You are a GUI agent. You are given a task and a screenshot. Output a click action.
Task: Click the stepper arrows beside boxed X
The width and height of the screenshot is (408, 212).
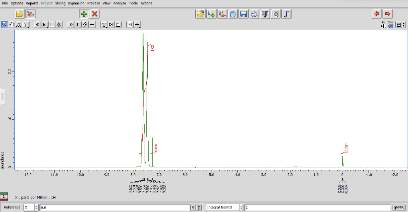point(404,25)
